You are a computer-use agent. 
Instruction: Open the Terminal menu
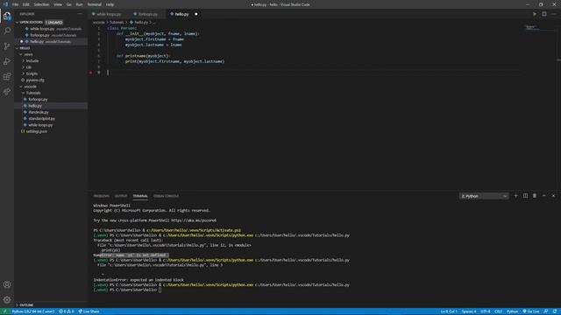coord(95,4)
